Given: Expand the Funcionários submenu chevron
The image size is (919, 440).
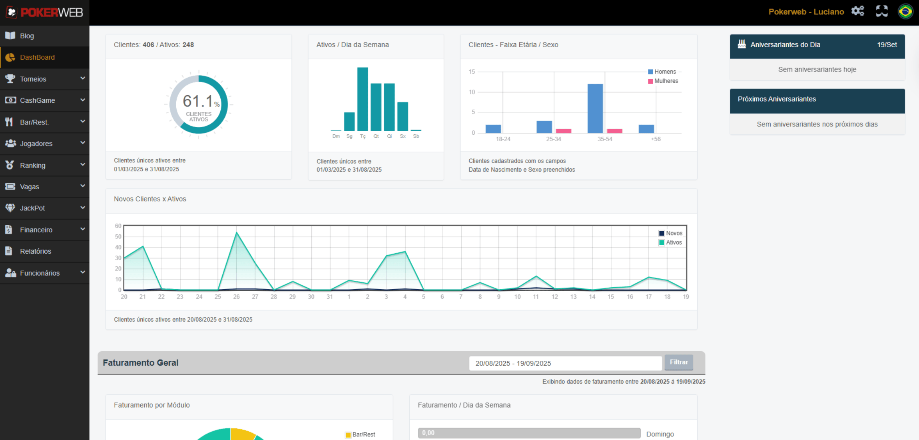Looking at the screenshot, I should point(83,272).
